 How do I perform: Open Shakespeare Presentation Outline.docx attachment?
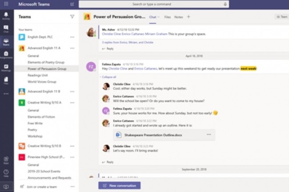pos(164,135)
